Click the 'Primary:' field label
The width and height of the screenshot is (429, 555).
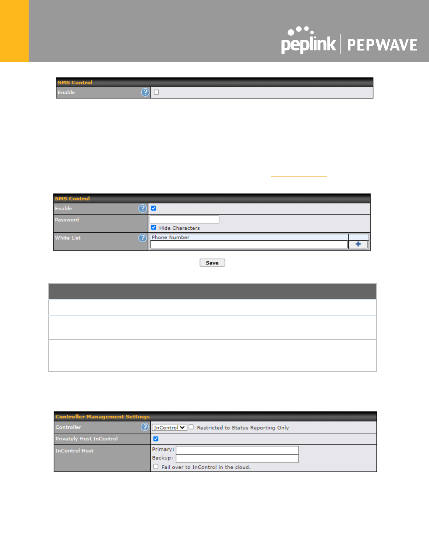pyautogui.click(x=163, y=449)
